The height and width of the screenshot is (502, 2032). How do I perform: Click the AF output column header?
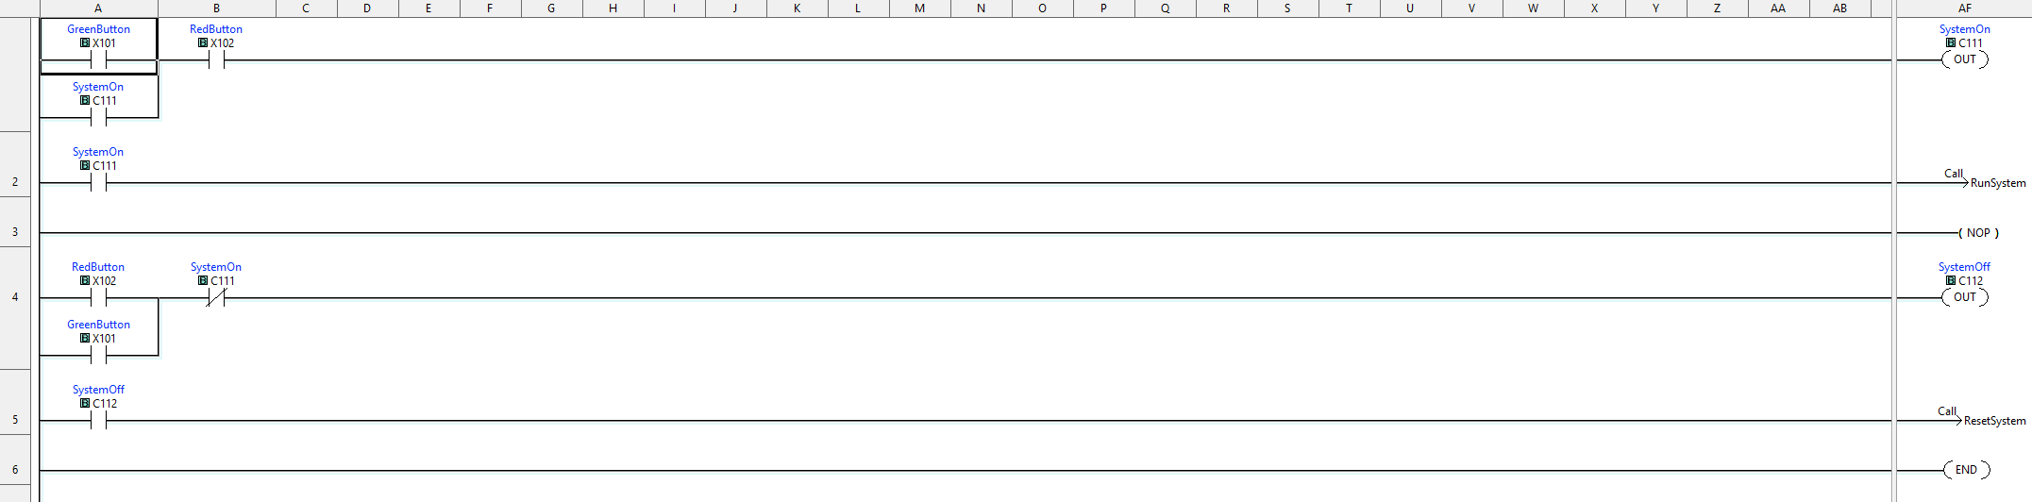pos(1964,8)
